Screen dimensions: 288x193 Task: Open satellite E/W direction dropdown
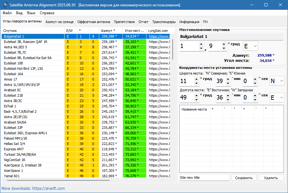tap(251, 46)
